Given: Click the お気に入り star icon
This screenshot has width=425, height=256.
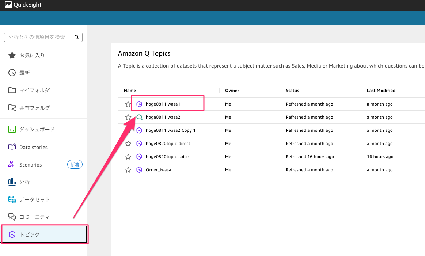Looking at the screenshot, I should [x=12, y=55].
